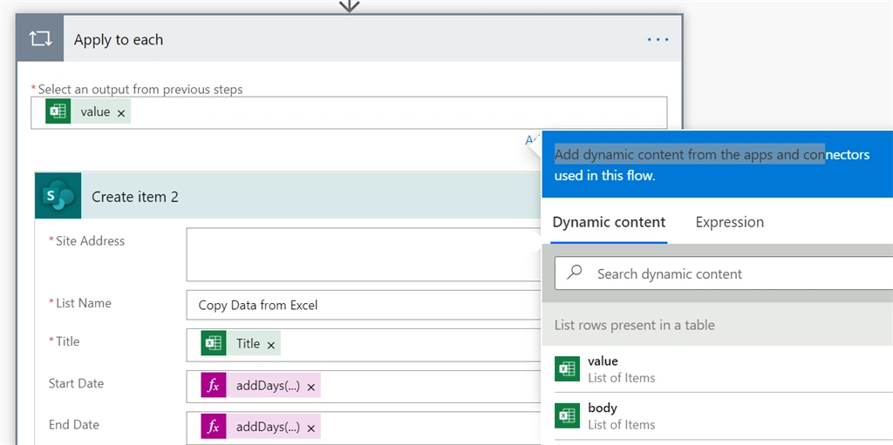
Task: Remove addDays expression from End Date
Action: pos(311,428)
